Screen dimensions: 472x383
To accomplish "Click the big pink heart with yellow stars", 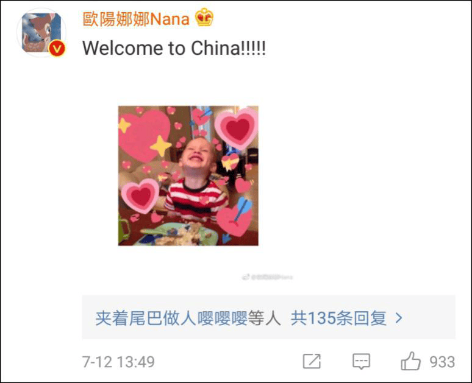I will coord(145,135).
